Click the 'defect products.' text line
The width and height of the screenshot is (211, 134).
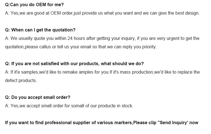pos(21,81)
